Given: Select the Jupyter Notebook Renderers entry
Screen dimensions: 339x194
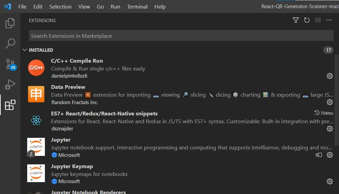Looking at the screenshot, I should [x=88, y=192].
